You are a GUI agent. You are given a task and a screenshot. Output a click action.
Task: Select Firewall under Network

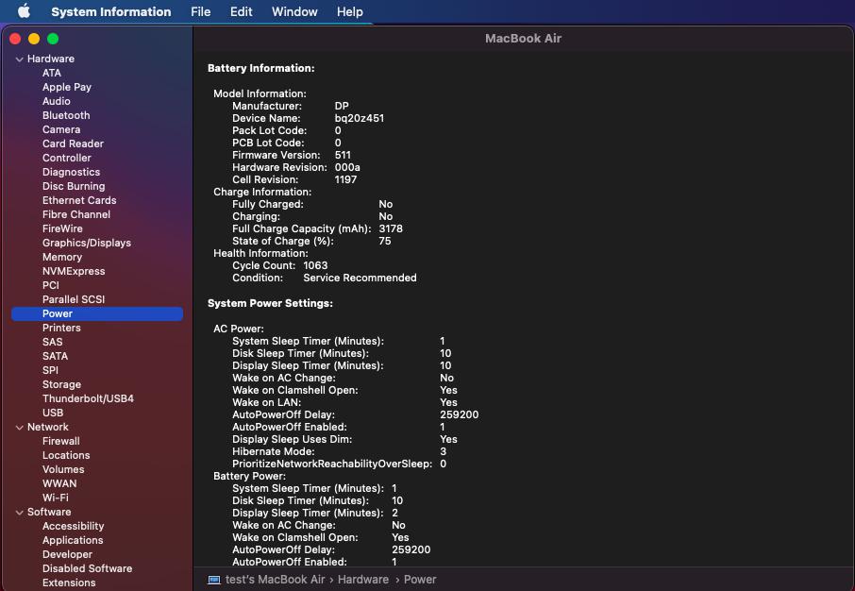pos(61,442)
